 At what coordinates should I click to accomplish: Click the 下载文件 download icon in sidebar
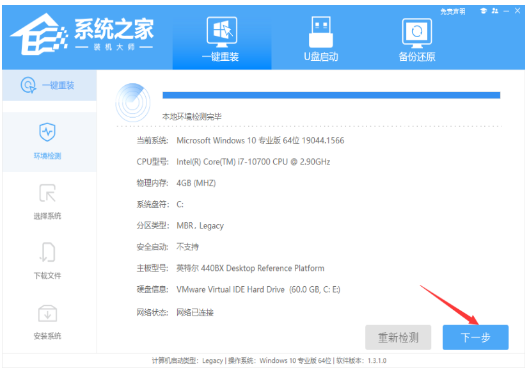pos(48,252)
